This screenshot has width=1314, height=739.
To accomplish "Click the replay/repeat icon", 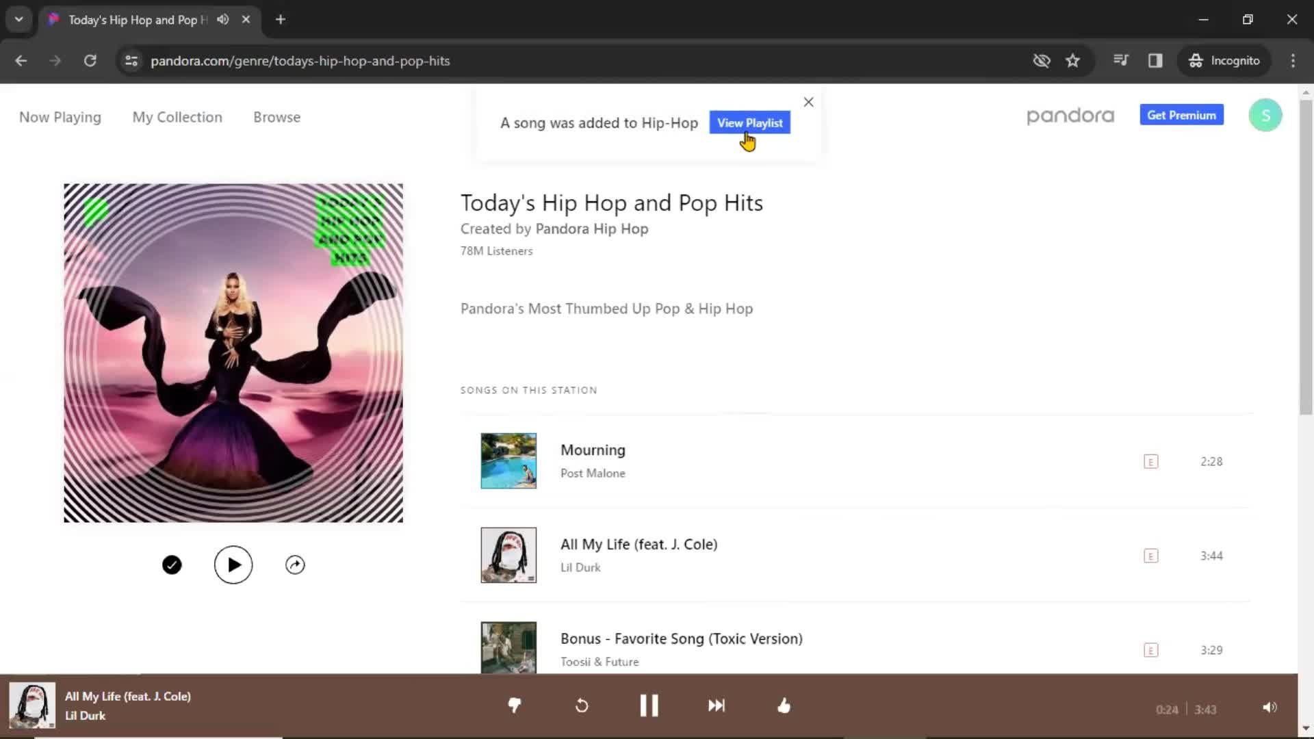I will tap(580, 705).
